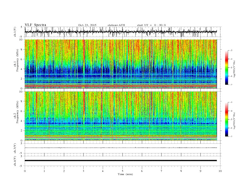Click inside the ch.1 frequency spectrogram
Viewport: 248px width, 192px height.
click(x=121, y=64)
